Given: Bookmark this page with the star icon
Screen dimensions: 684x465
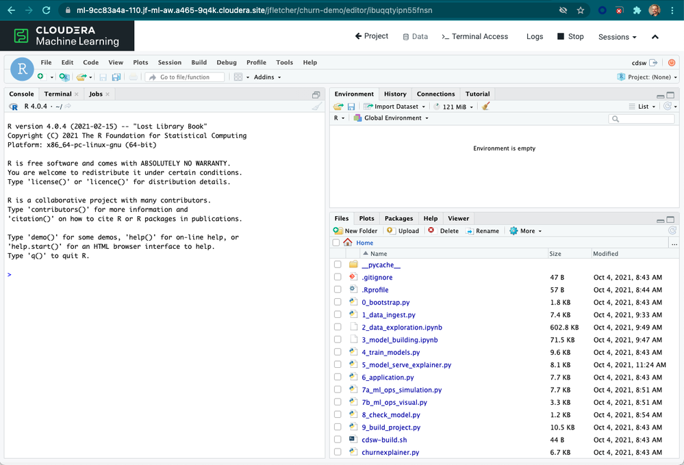Looking at the screenshot, I should [x=581, y=10].
